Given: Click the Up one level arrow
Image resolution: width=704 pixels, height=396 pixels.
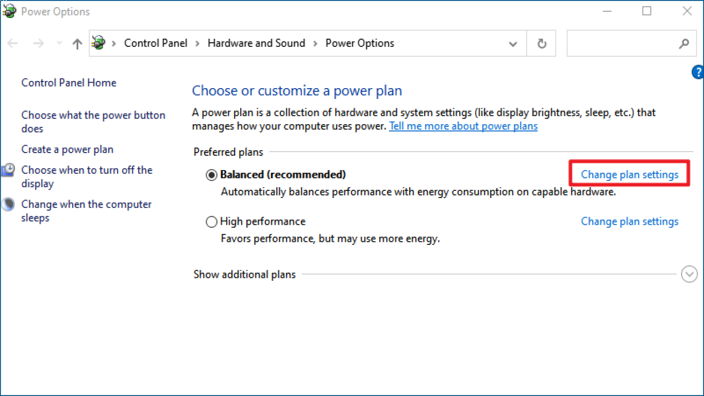Looking at the screenshot, I should click(x=77, y=44).
